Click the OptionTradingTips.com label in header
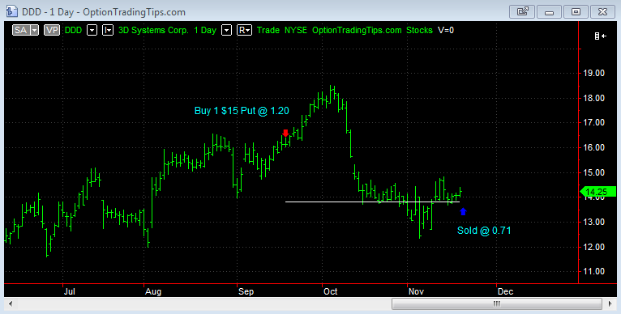 [357, 30]
